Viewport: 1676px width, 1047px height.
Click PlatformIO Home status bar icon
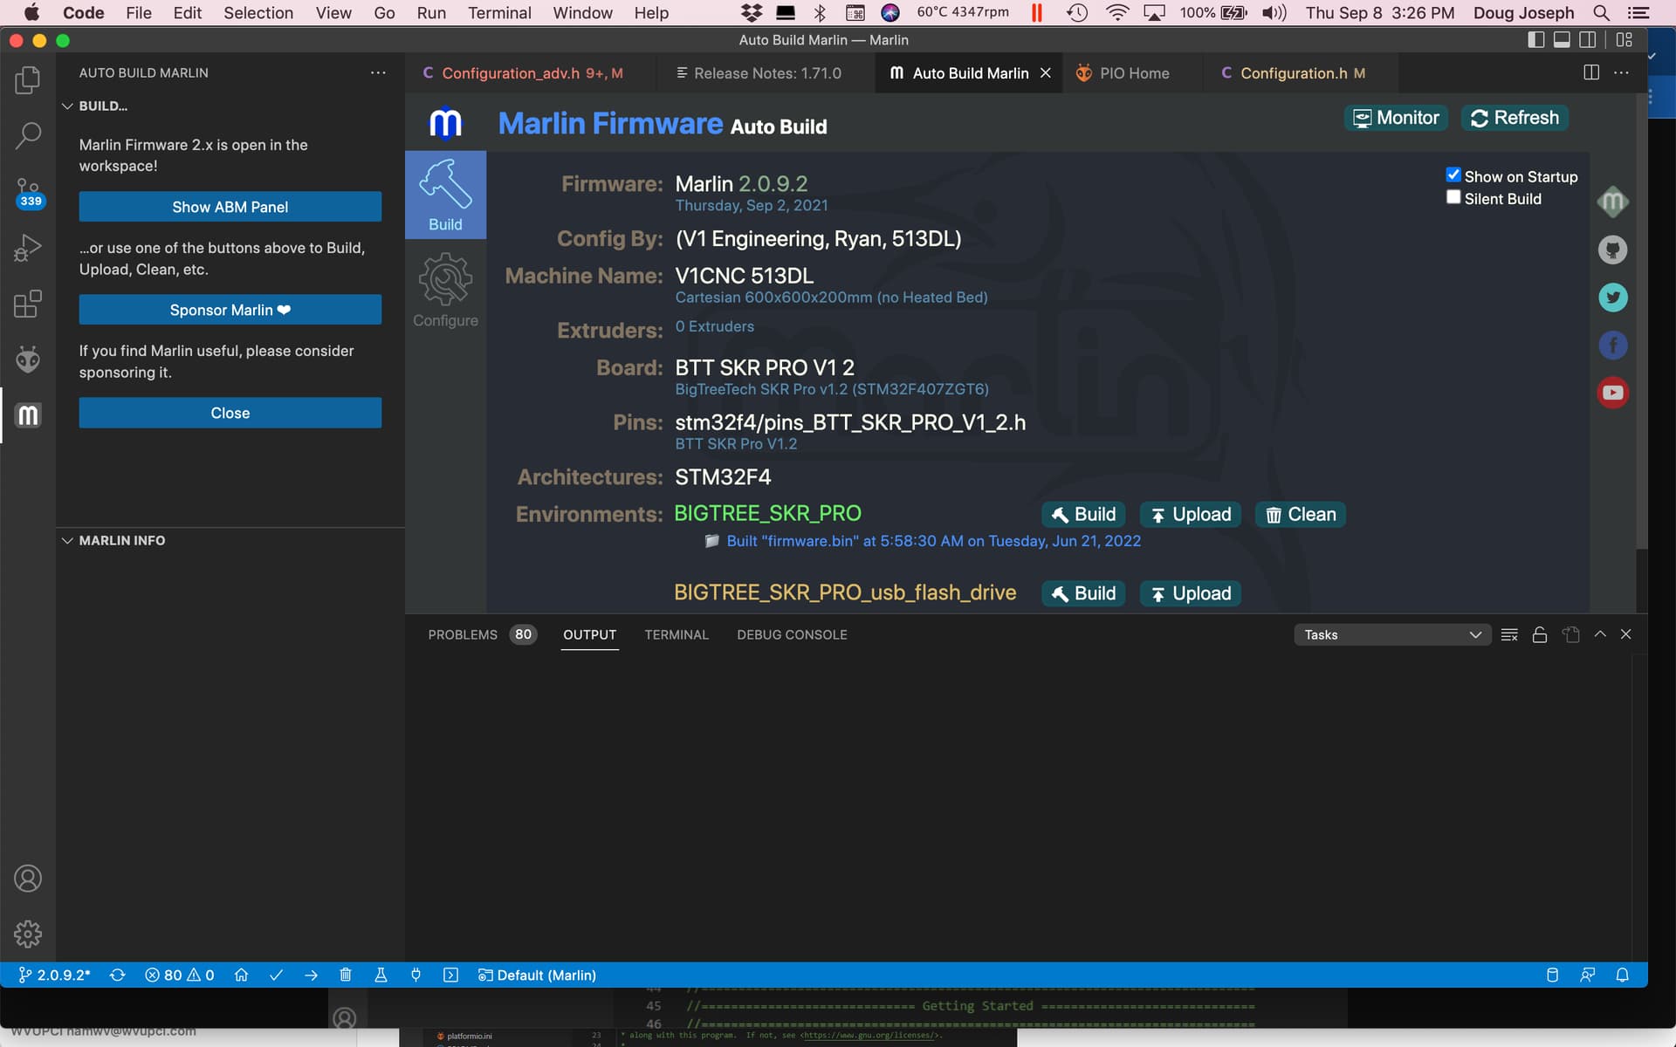pos(241,975)
